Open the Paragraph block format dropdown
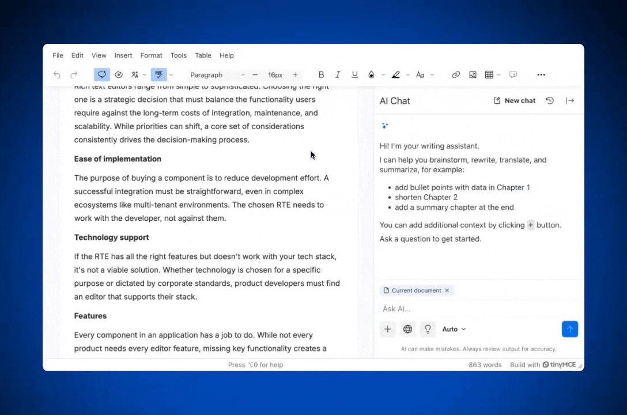Image resolution: width=627 pixels, height=415 pixels. 217,75
